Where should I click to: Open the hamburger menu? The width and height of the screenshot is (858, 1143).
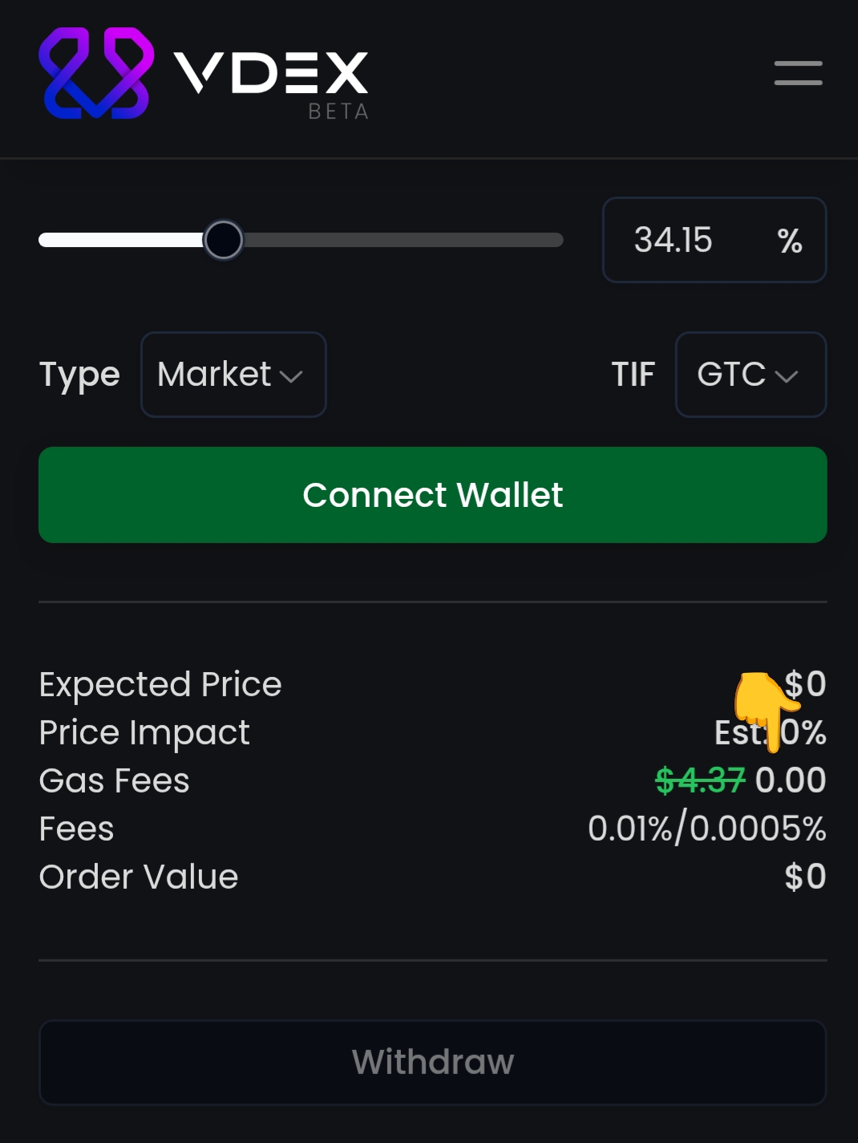[x=798, y=73]
